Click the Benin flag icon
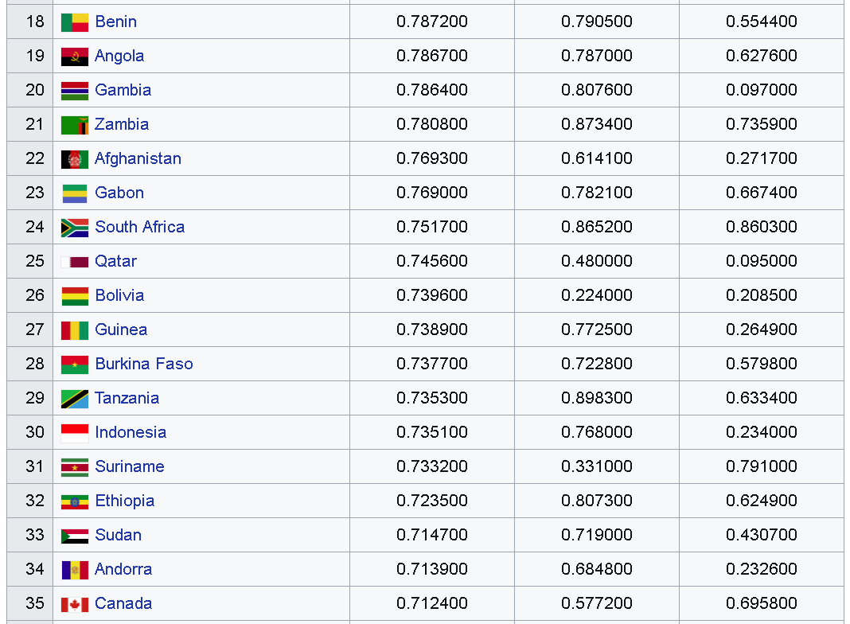Viewport: 850px width, 624px height. click(x=75, y=22)
